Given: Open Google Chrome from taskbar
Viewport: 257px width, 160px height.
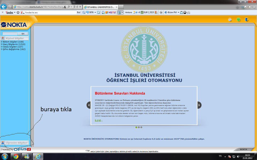Looking at the screenshot, I should [x=16, y=157].
